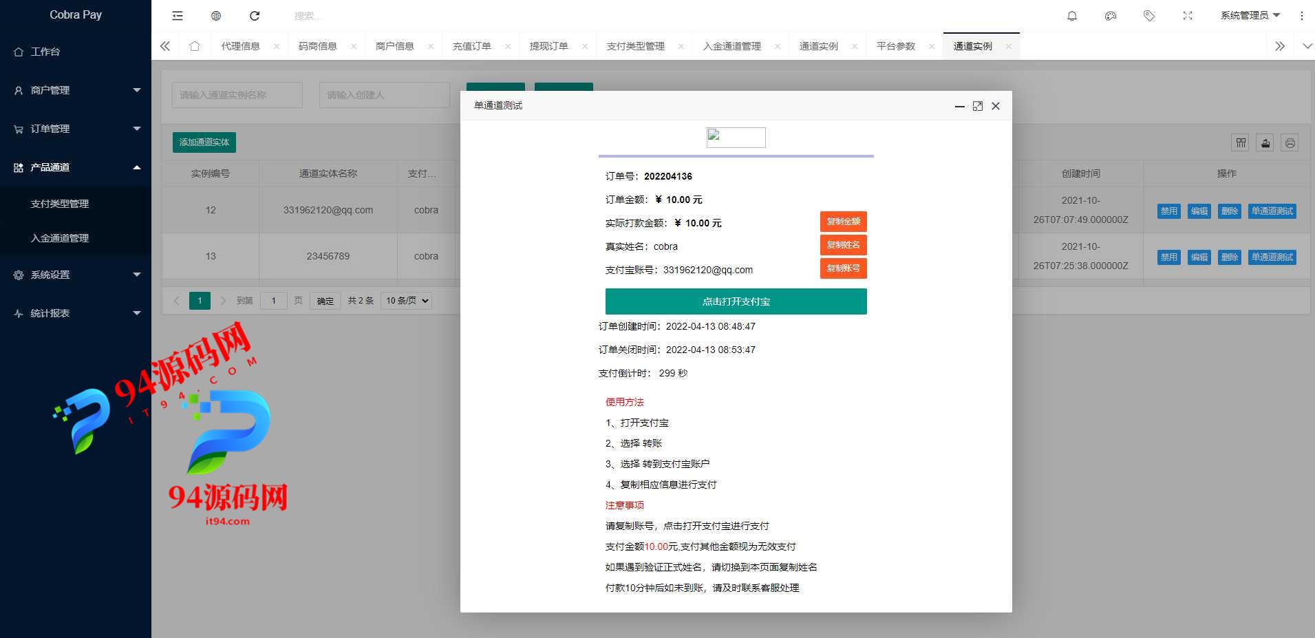Screen dimensions: 1315x638
Task: Click pagination 确定 button
Action: (325, 301)
